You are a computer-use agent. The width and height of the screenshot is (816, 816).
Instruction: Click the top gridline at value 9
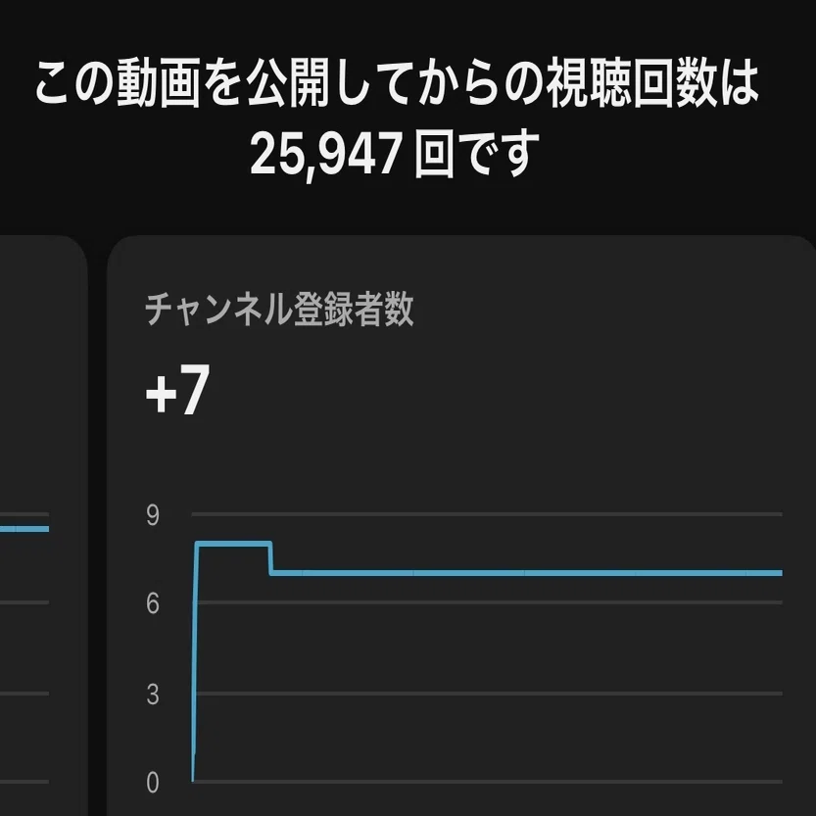point(487,514)
